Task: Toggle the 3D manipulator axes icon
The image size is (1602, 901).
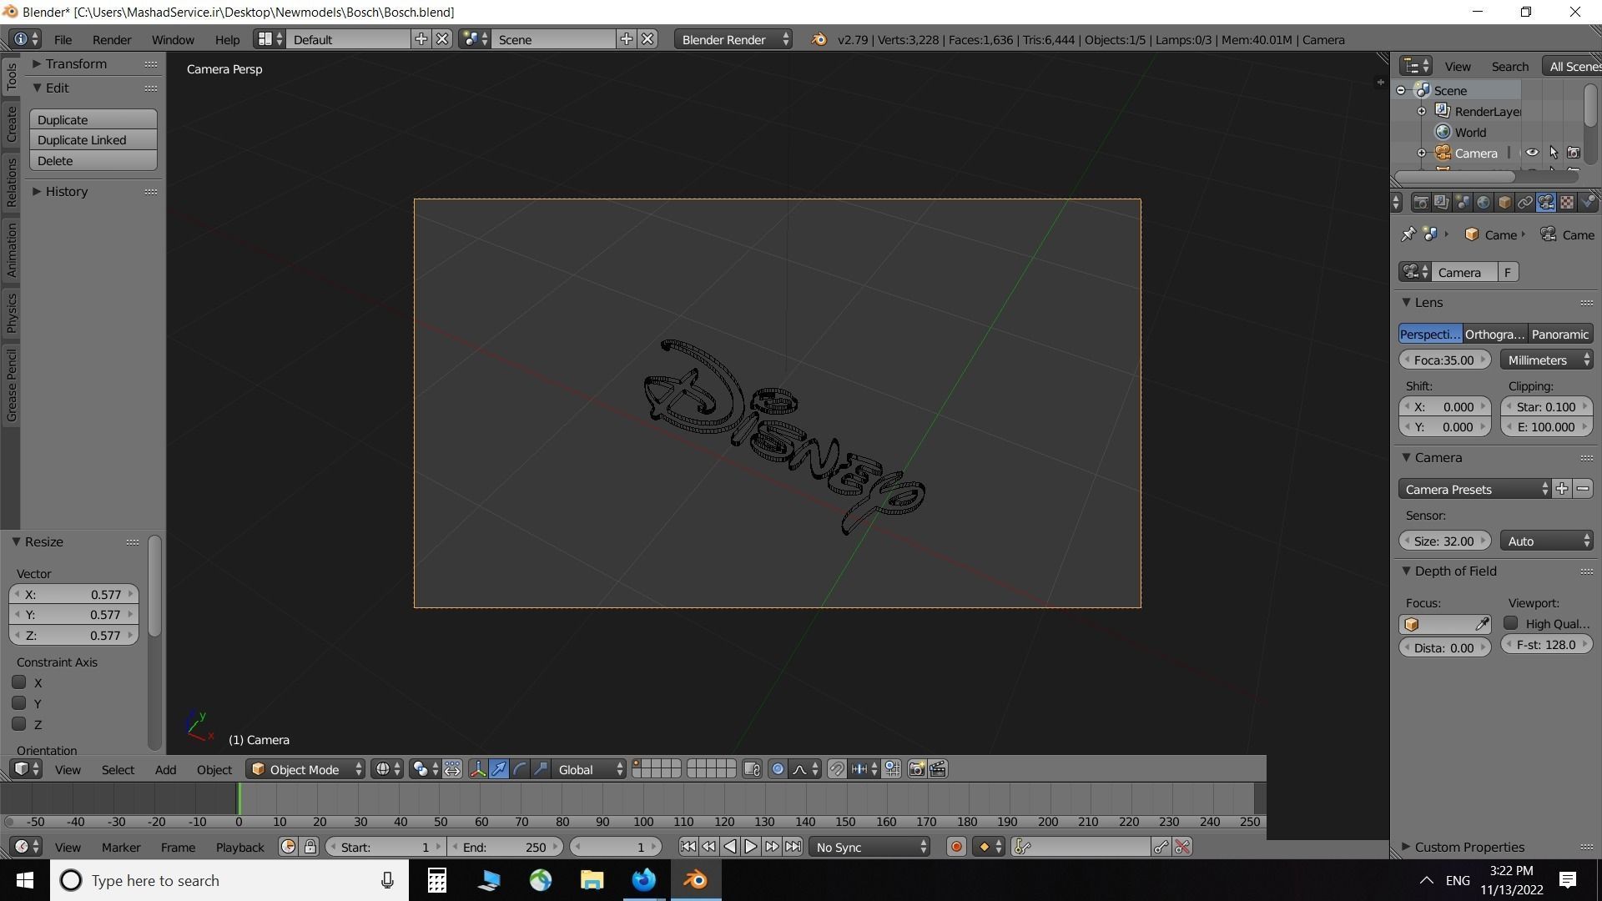Action: coord(478,769)
